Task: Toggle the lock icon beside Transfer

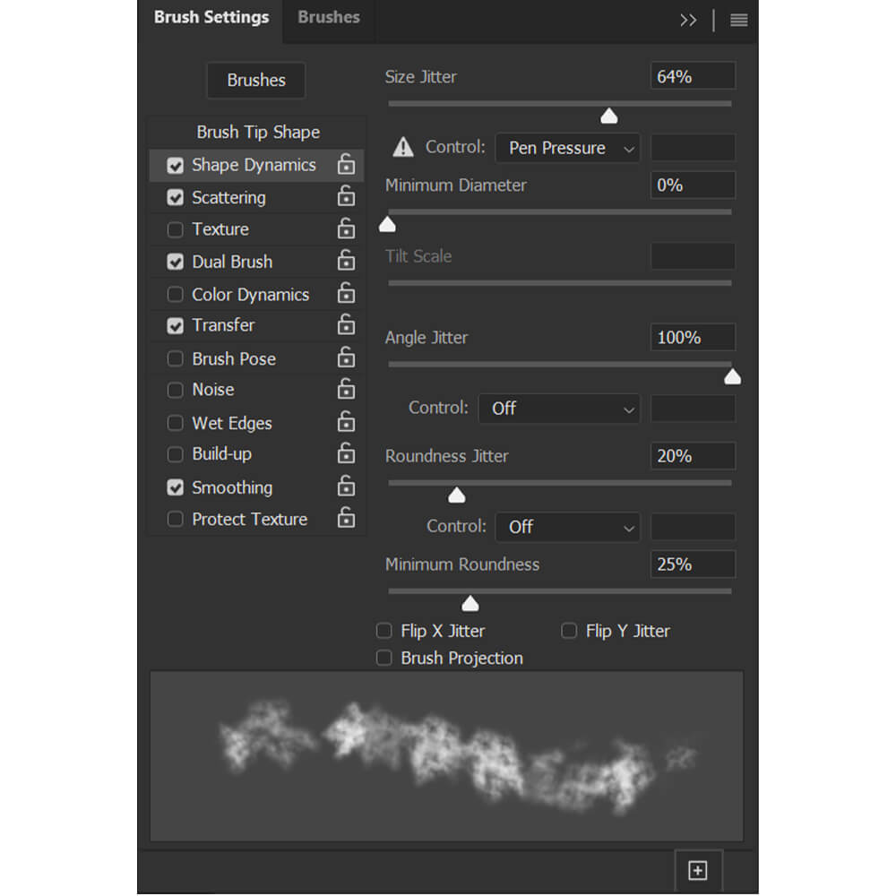Action: click(x=346, y=324)
